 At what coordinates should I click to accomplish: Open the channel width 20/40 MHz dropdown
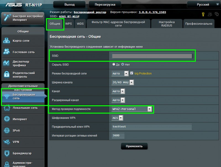point(122,82)
